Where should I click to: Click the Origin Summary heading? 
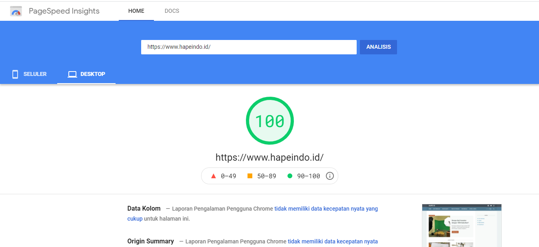(x=151, y=241)
